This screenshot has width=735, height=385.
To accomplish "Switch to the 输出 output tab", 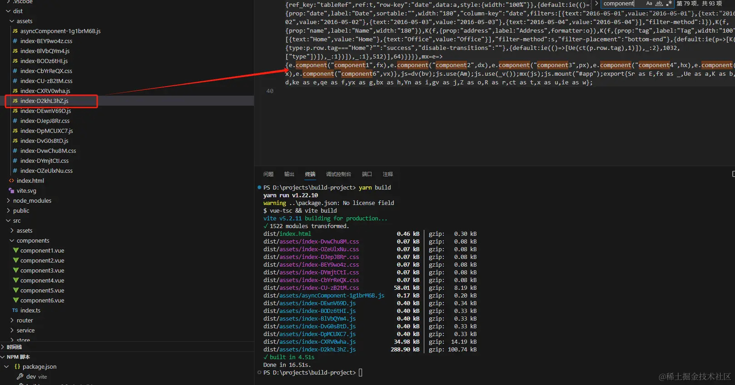I will click(x=289, y=174).
